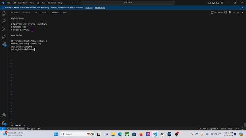The width and height of the screenshot is (246, 138).
Task: Create a new terminal with the plus icon
Action: point(219,13)
